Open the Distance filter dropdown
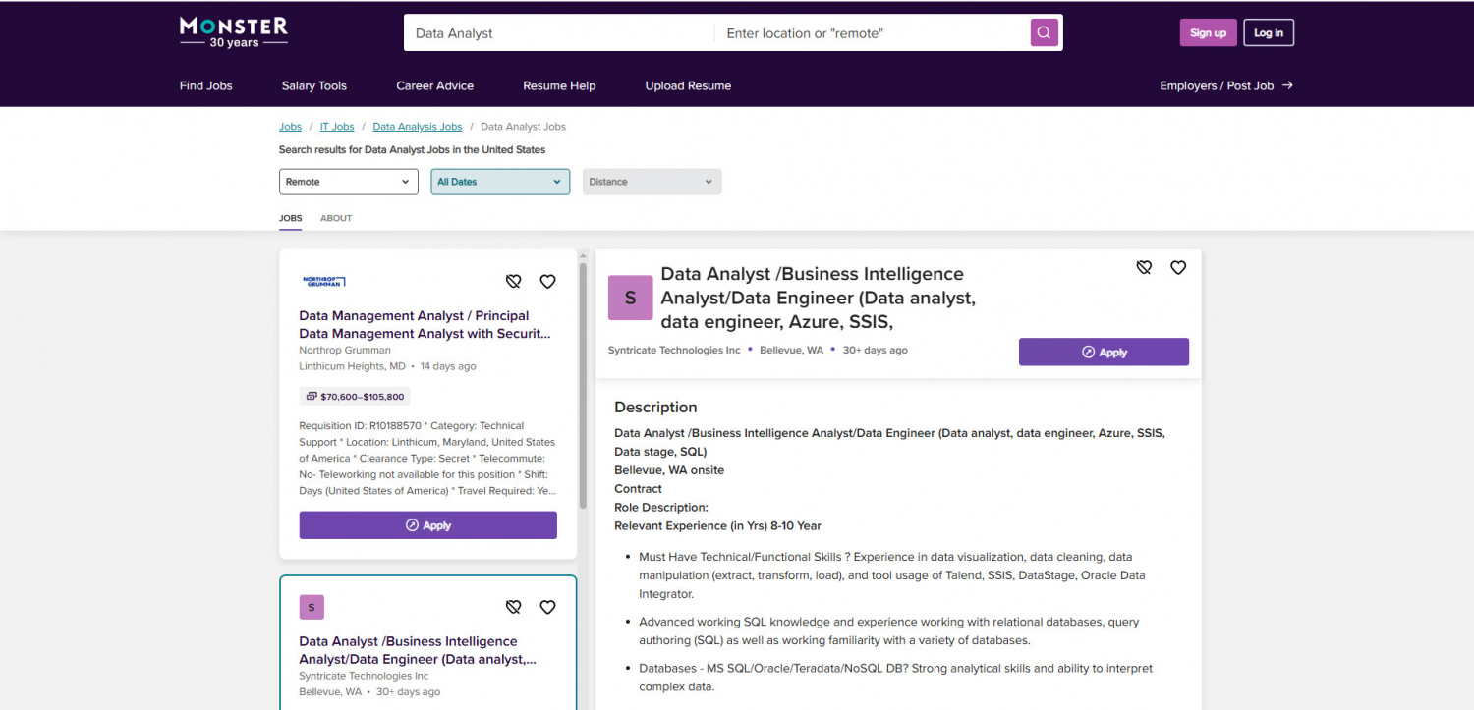This screenshot has width=1474, height=710. point(652,182)
